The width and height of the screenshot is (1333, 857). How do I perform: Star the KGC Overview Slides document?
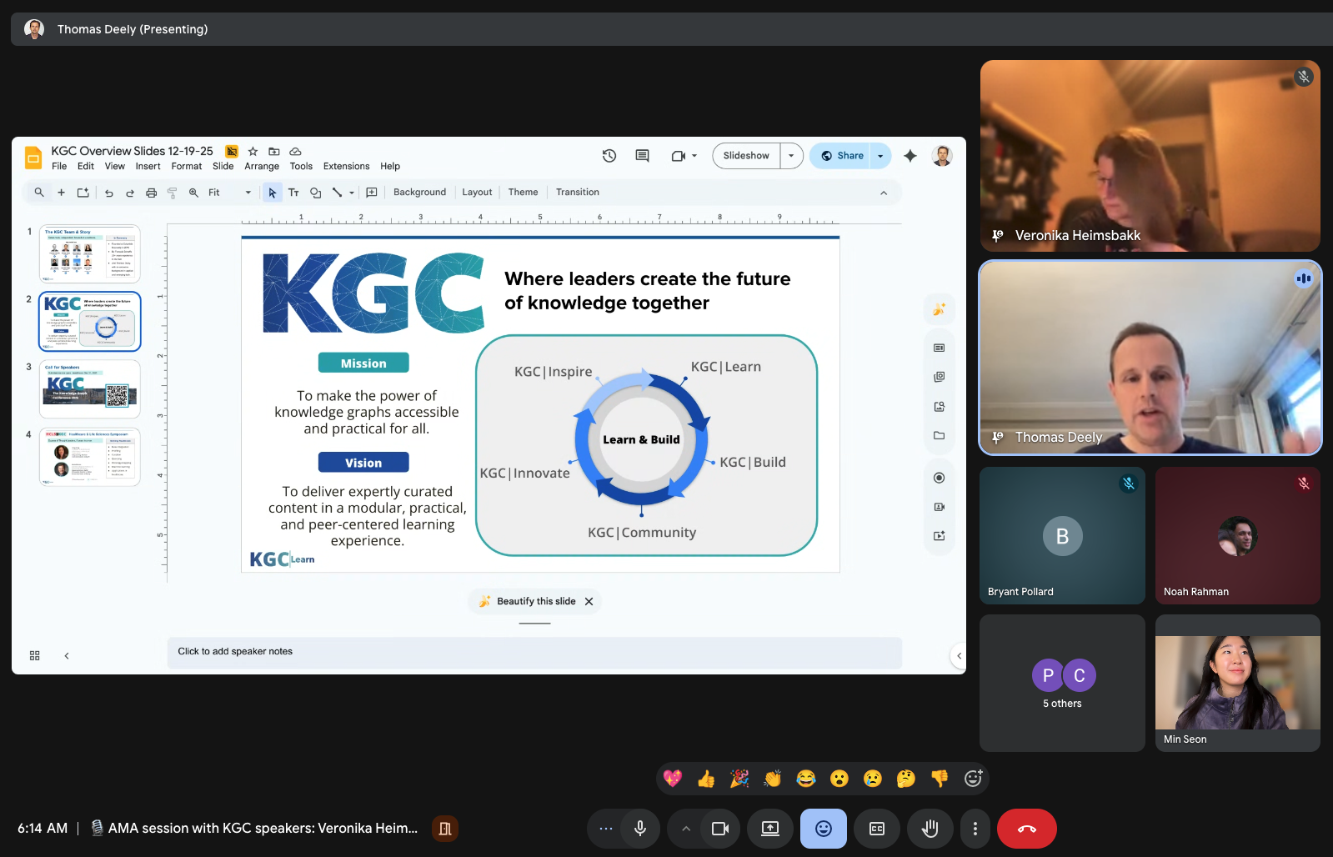pyautogui.click(x=253, y=151)
